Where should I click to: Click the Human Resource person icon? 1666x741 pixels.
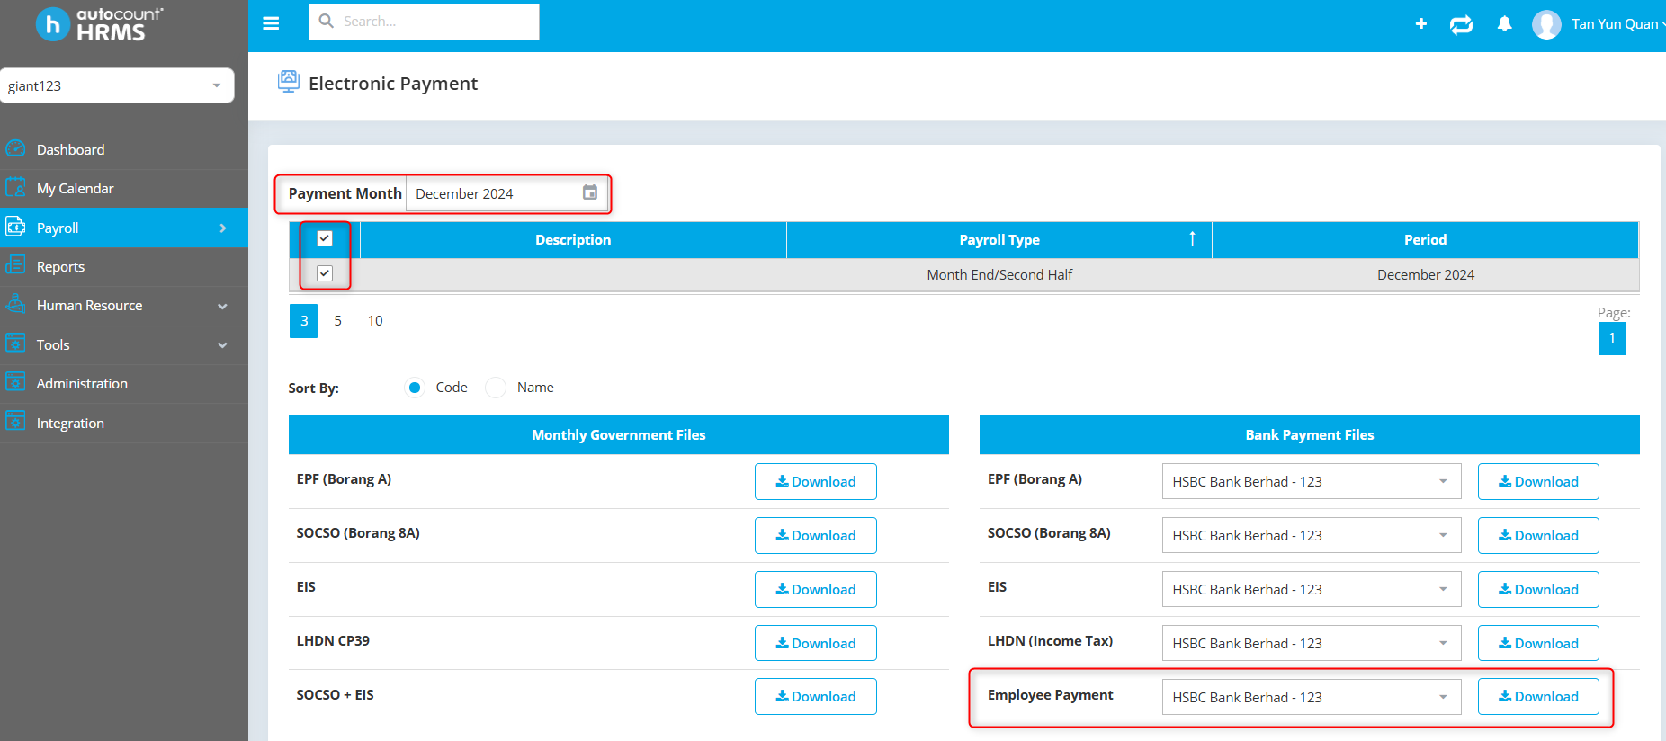click(x=15, y=304)
